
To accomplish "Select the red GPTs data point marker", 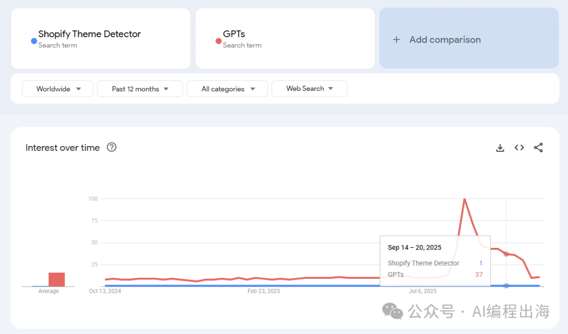I will [506, 254].
